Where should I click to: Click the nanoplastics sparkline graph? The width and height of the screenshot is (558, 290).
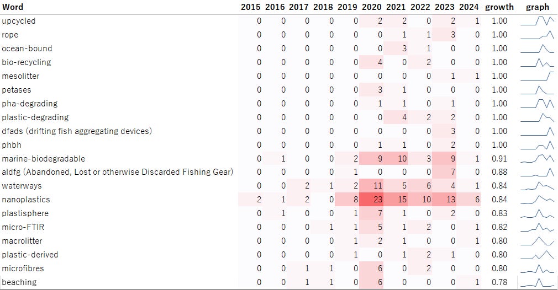pos(538,200)
